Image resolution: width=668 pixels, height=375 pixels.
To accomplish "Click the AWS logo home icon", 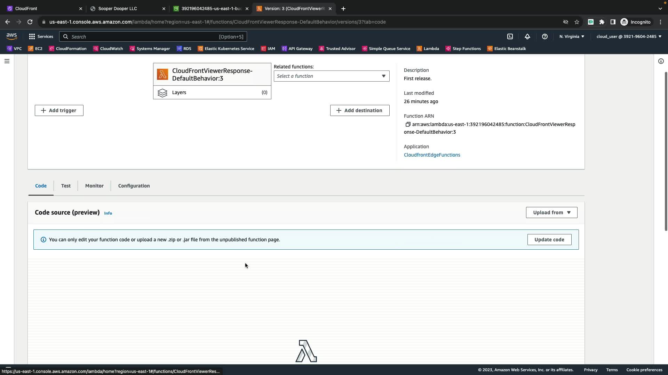I will click(x=11, y=36).
